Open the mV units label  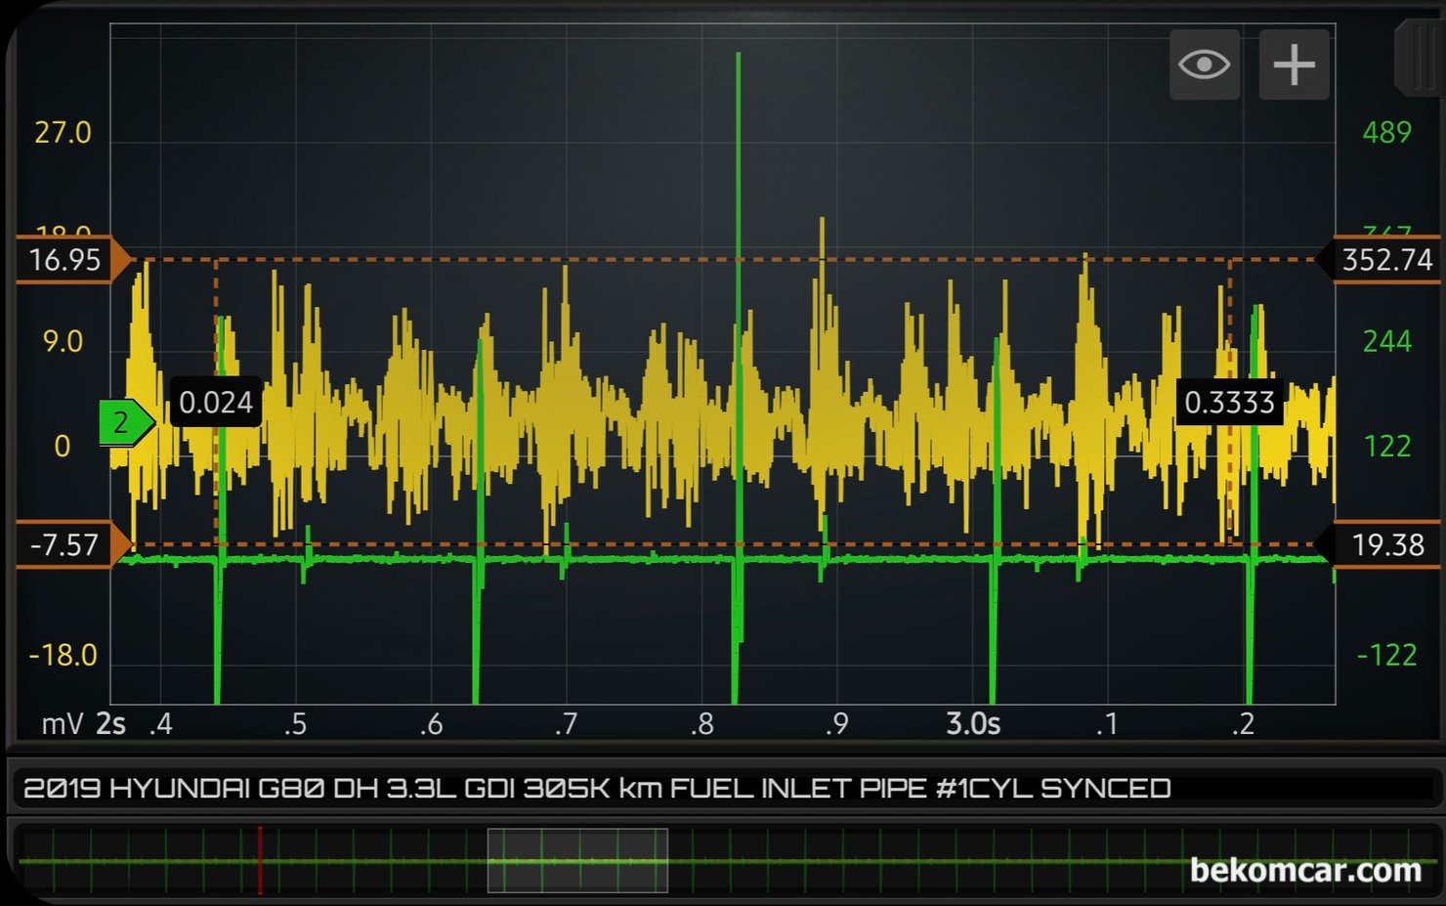point(62,724)
